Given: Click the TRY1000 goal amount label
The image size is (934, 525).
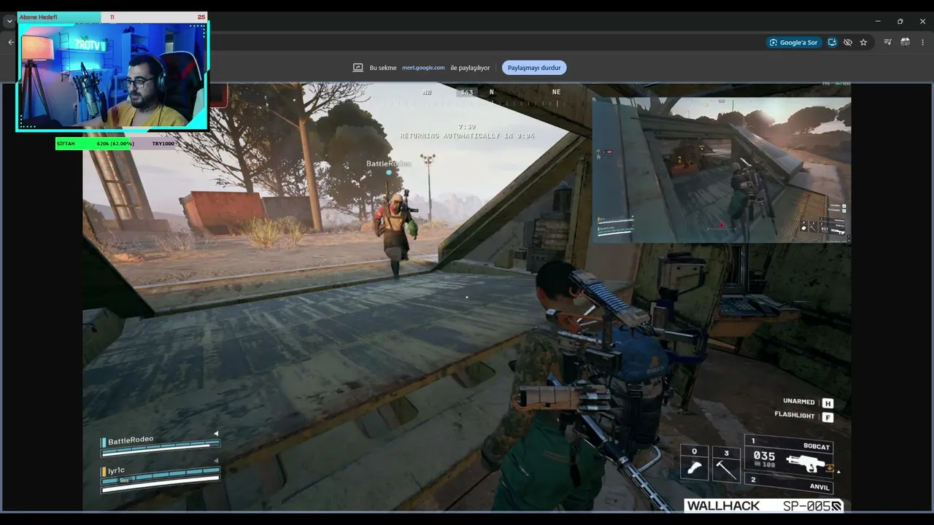Looking at the screenshot, I should pyautogui.click(x=163, y=144).
